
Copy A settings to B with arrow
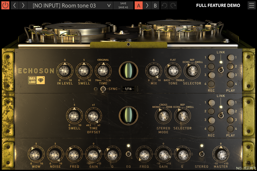147,5
